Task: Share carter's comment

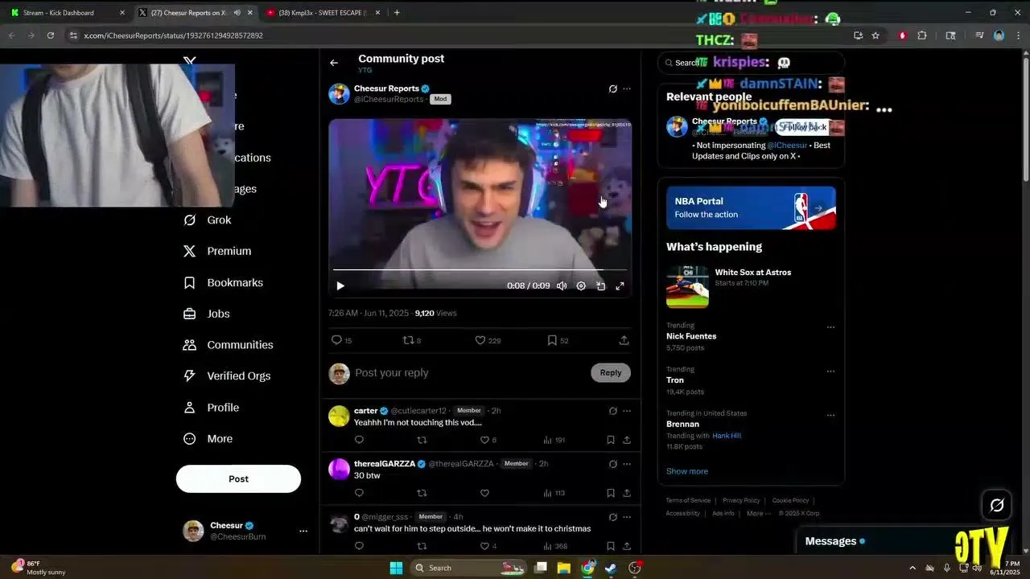Action: 626,440
